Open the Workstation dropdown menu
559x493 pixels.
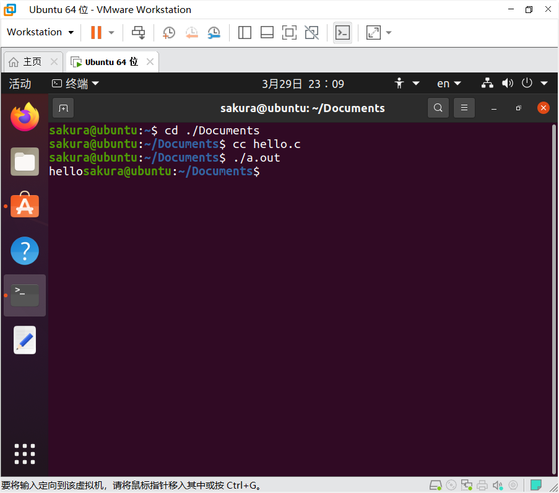[x=40, y=32]
